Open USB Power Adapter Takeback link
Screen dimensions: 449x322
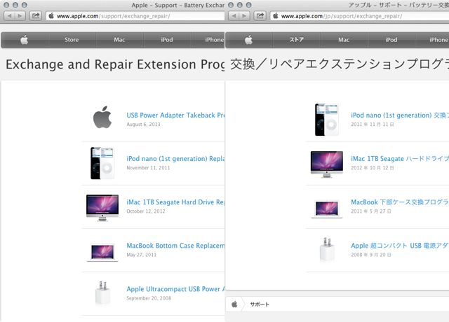175,115
